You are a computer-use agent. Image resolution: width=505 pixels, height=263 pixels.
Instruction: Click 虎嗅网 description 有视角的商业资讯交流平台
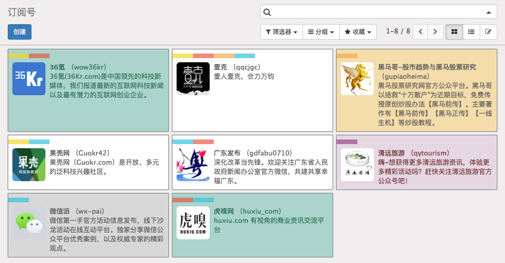269,225
